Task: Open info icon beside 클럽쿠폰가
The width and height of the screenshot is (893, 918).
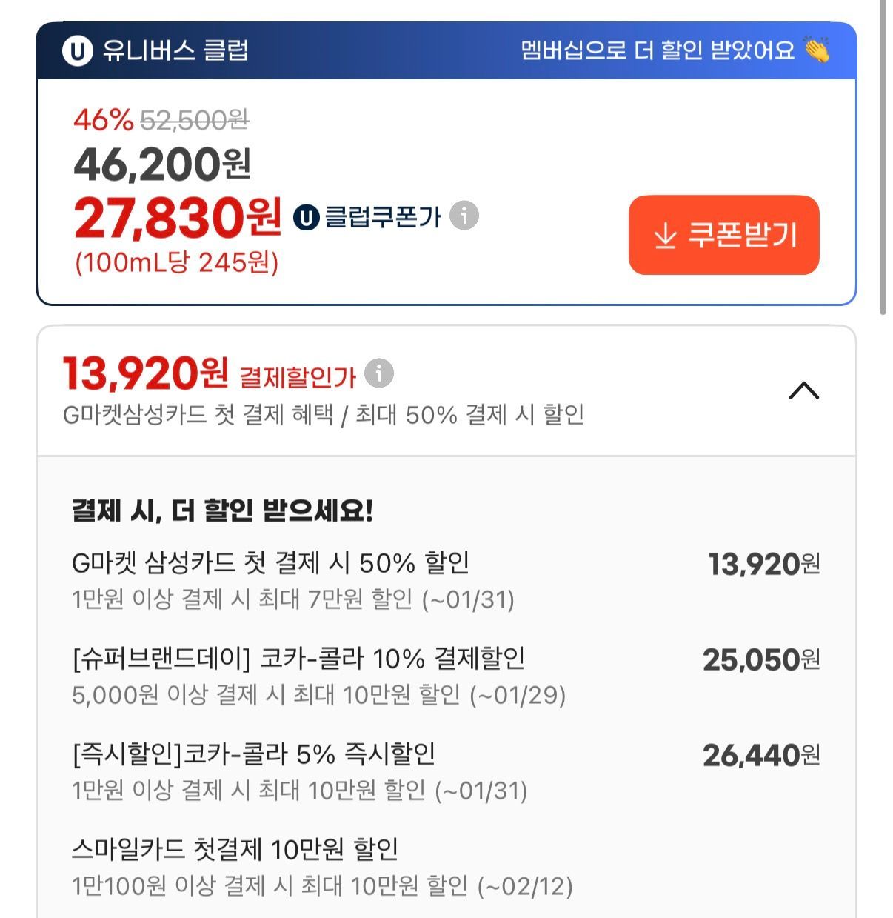Action: click(464, 216)
